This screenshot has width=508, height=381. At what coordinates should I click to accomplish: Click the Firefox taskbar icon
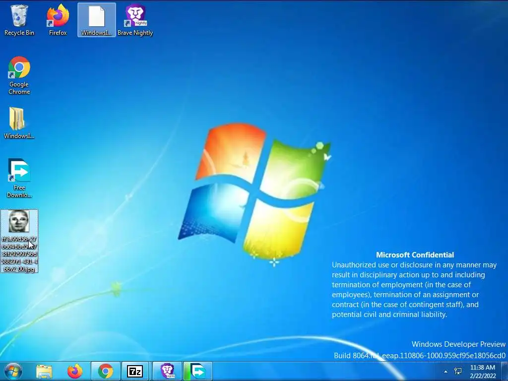pos(75,371)
